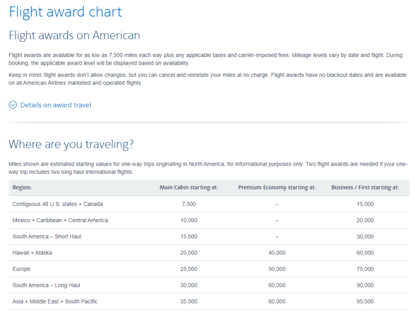Click the 7,500 Main Cabin mileage value
The height and width of the screenshot is (318, 415).
pyautogui.click(x=189, y=204)
